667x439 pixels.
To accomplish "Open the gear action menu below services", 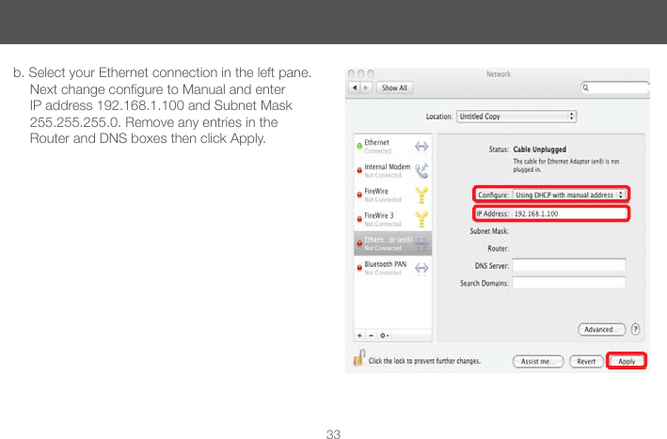I will pos(384,336).
